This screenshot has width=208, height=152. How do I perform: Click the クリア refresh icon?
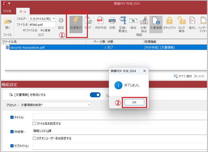(88, 21)
